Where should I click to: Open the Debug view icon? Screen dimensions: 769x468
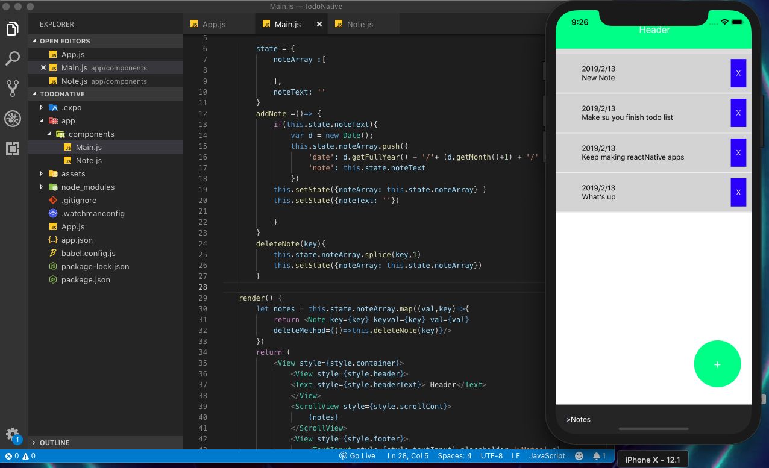coord(13,119)
